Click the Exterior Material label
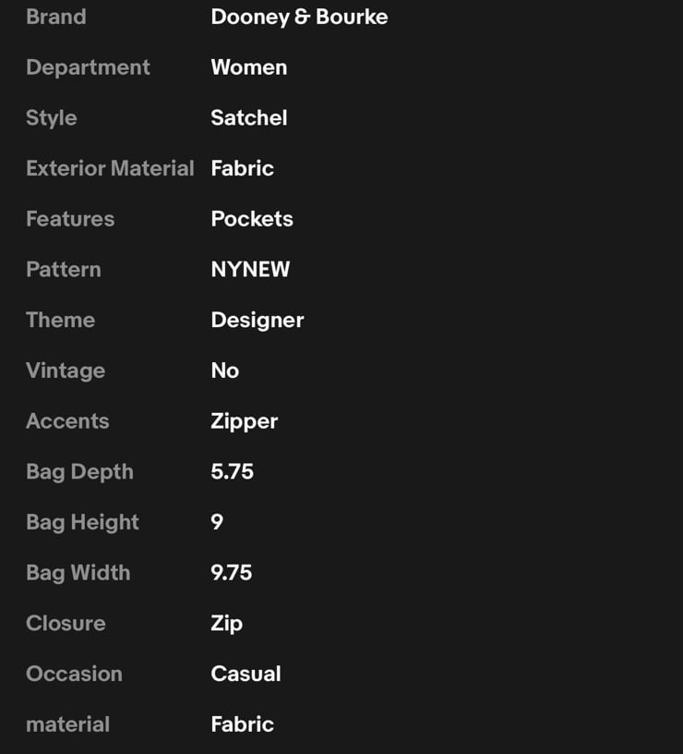 coord(110,168)
